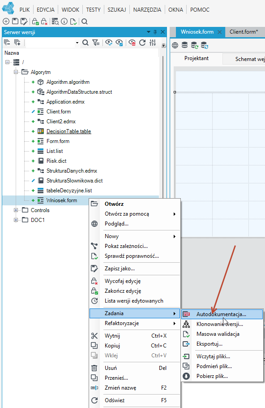Click the refresh arrow icon in Serwer wersji toolbar

point(142,43)
